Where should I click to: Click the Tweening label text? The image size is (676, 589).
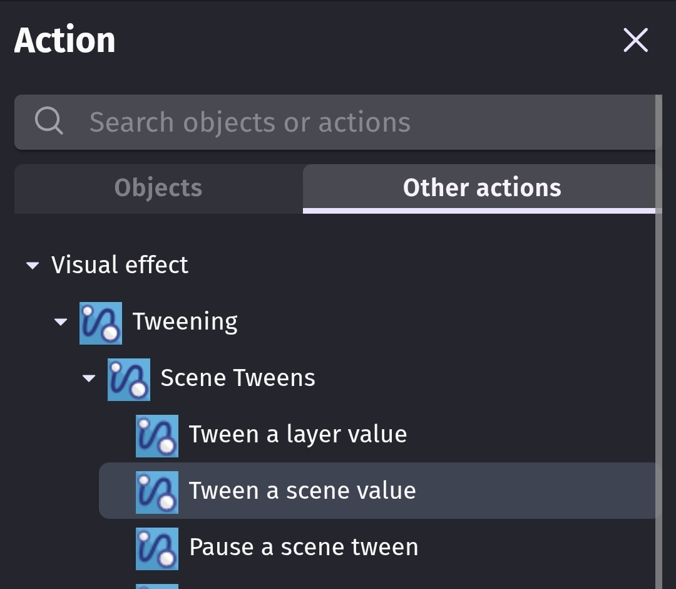[x=185, y=322]
